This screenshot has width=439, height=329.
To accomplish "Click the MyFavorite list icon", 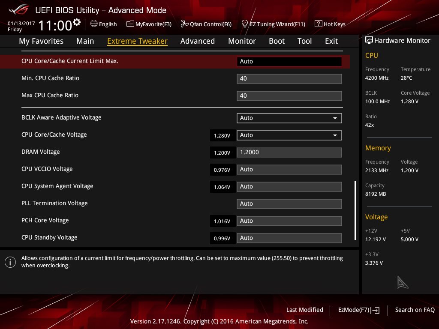I will 130,24.
